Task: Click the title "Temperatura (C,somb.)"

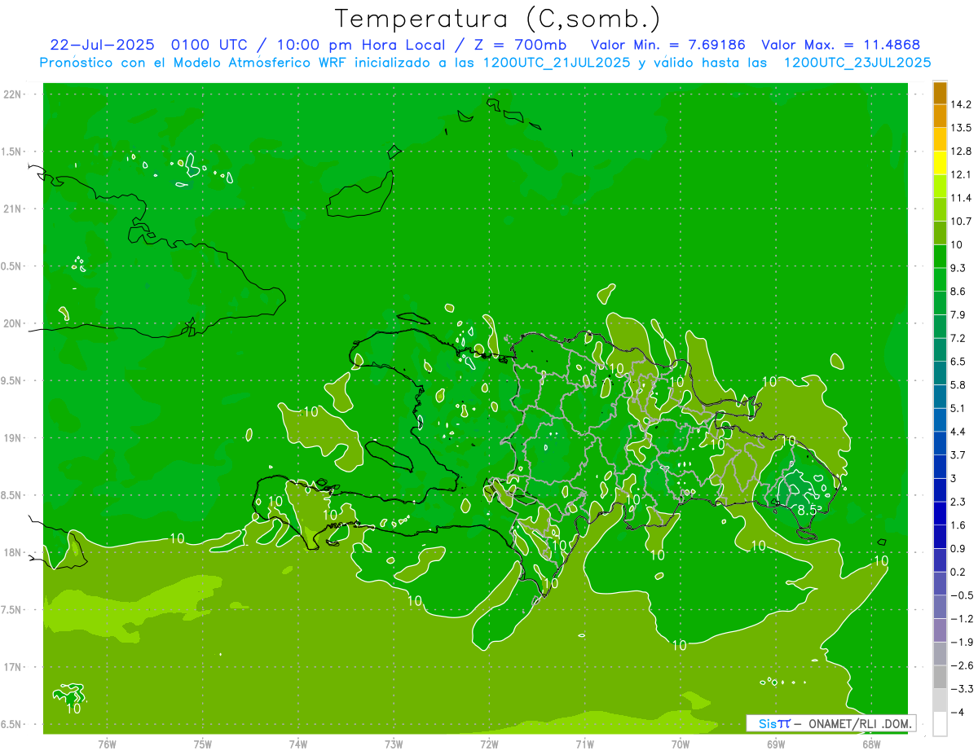Action: (x=498, y=19)
